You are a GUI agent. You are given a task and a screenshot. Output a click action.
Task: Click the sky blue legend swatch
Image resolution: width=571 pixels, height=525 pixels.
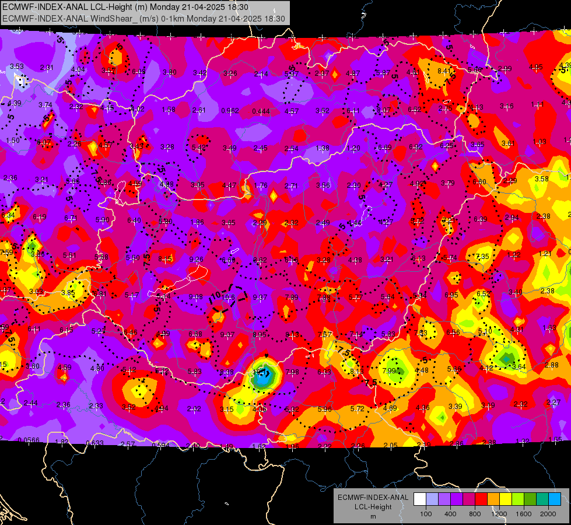(555, 499)
